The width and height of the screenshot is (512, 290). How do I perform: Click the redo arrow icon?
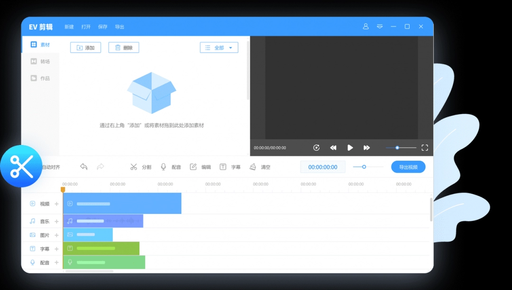[x=101, y=167]
